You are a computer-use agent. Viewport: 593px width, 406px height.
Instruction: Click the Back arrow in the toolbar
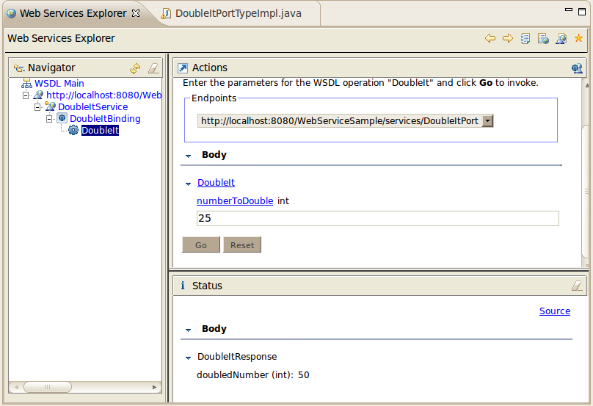(490, 38)
